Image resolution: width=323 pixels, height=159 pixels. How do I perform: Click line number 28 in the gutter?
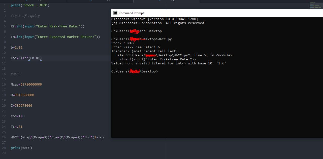pyautogui.click(x=4, y=148)
